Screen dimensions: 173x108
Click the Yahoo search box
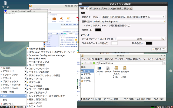[70, 27]
